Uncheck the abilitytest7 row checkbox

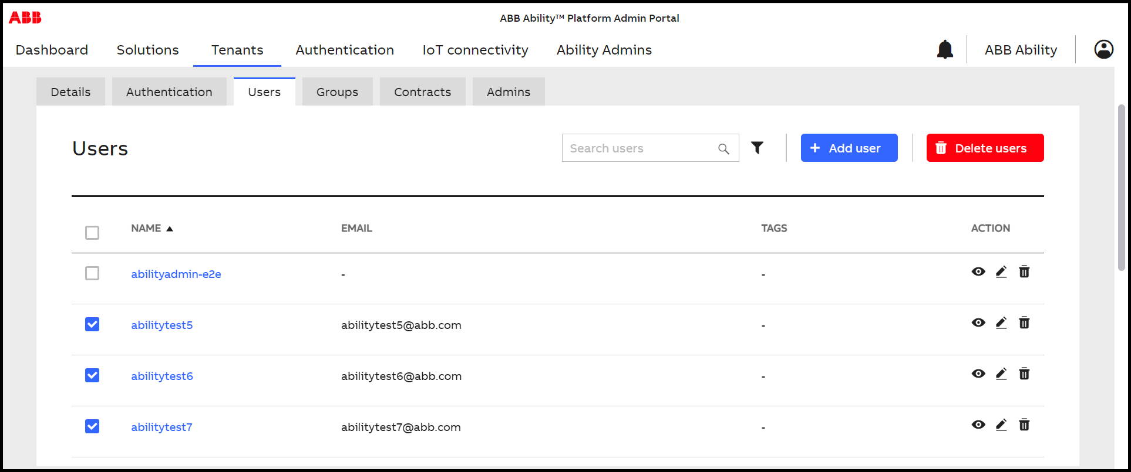tap(92, 426)
